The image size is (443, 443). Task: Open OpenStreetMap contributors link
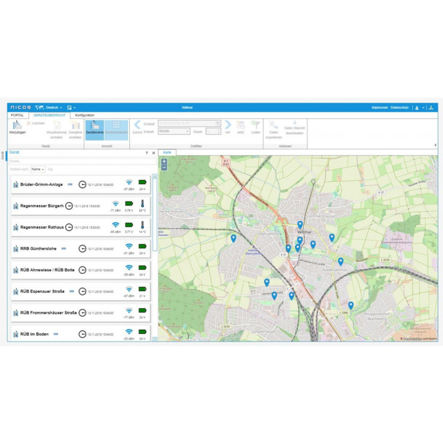click(412, 338)
